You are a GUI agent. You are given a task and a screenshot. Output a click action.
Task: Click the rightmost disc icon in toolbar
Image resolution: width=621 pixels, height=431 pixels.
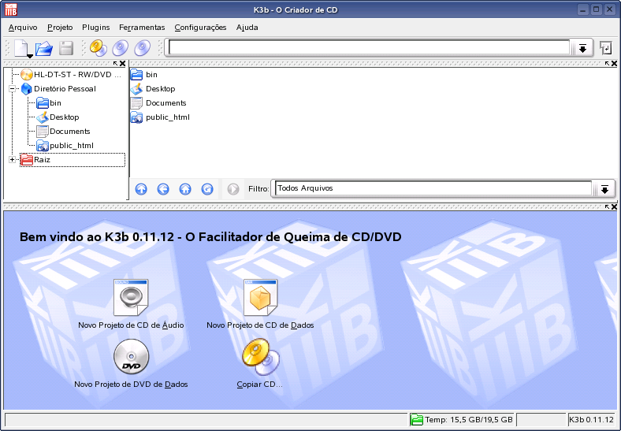pyautogui.click(x=143, y=48)
